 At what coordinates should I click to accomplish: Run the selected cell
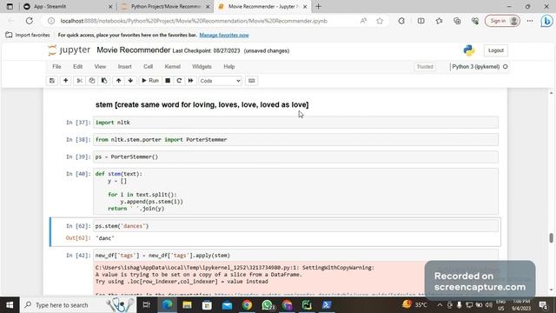pos(150,81)
